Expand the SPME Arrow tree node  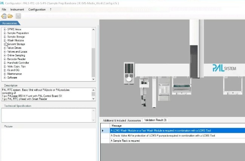(x=5, y=29)
